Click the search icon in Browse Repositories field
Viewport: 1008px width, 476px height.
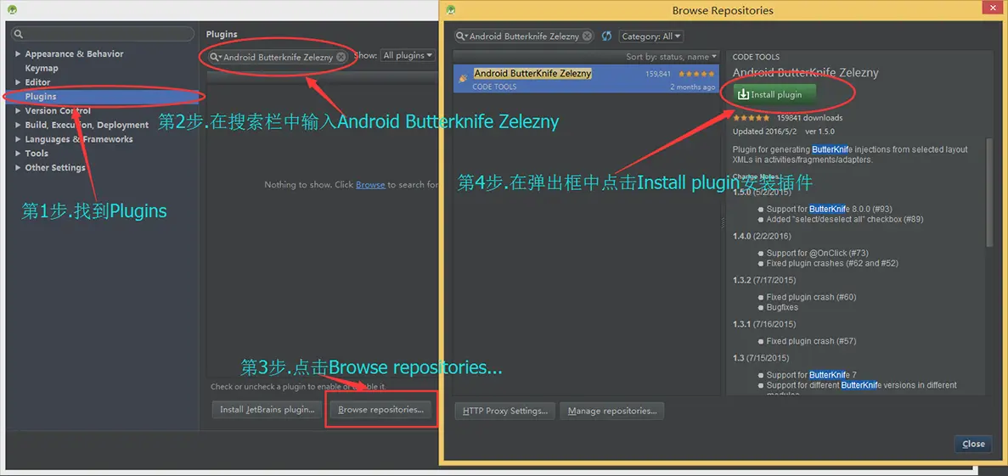462,36
